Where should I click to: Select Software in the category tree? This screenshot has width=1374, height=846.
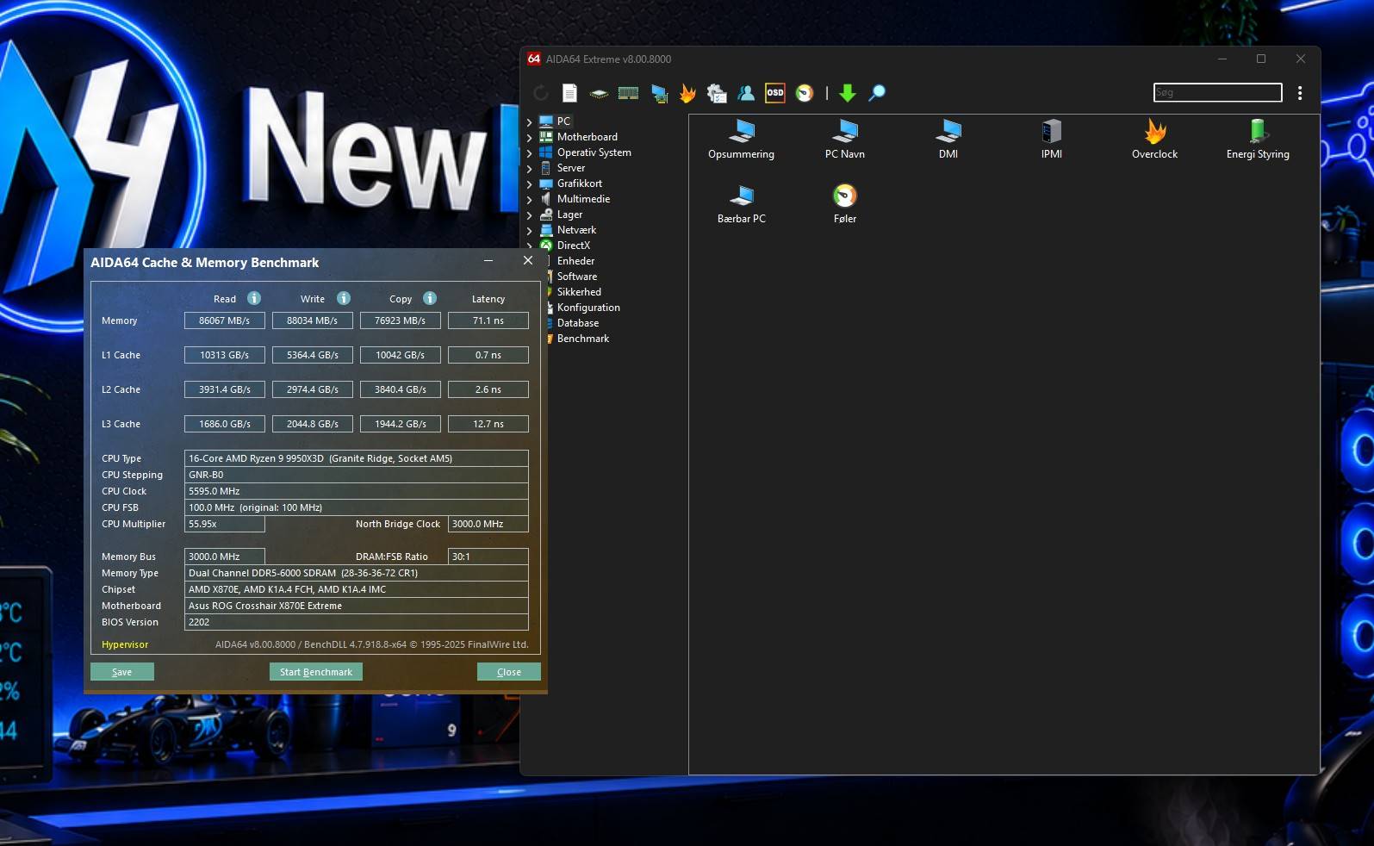point(576,277)
